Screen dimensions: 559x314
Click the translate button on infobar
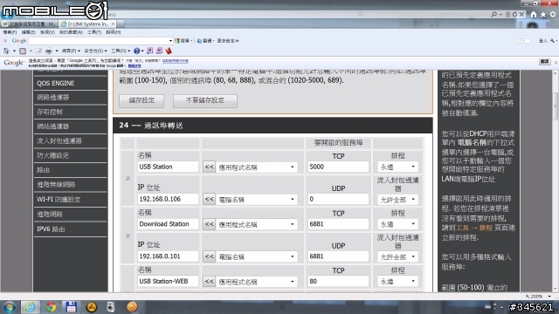click(x=544, y=62)
